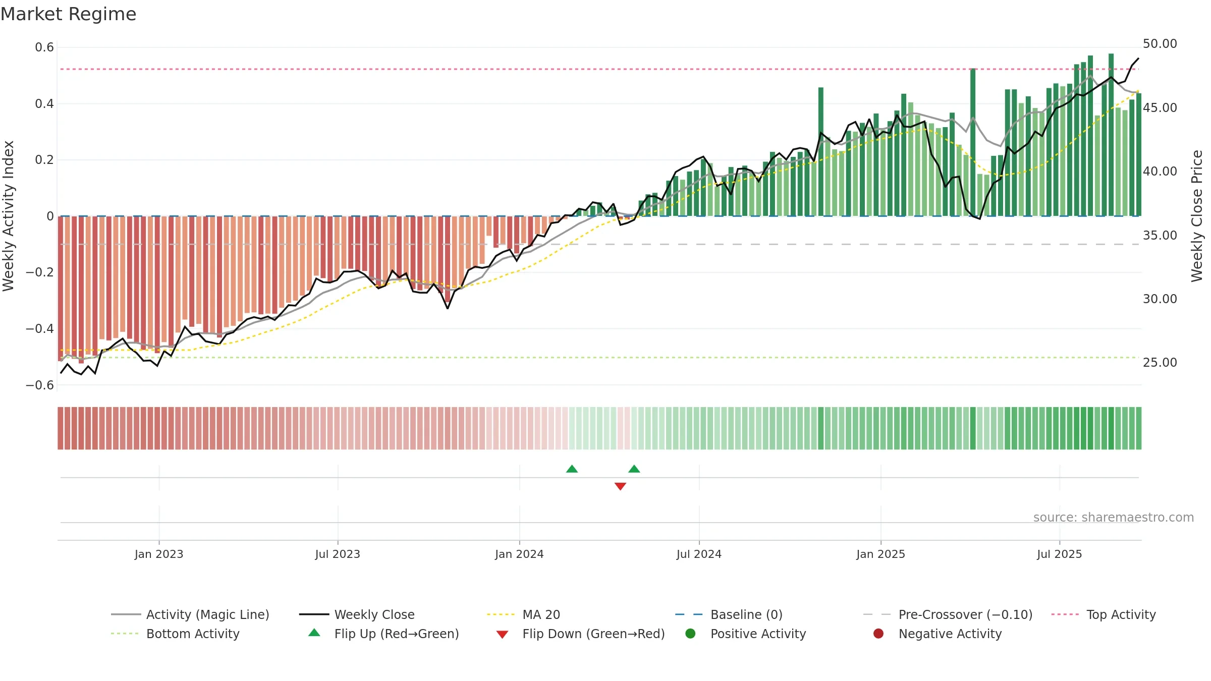Click the 35.00 price axis label

point(1160,235)
